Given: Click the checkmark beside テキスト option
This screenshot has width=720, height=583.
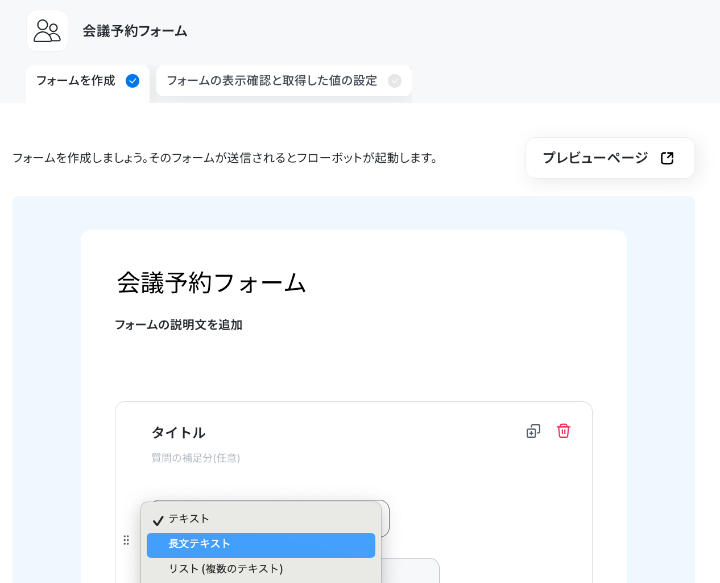Looking at the screenshot, I should coord(158,520).
